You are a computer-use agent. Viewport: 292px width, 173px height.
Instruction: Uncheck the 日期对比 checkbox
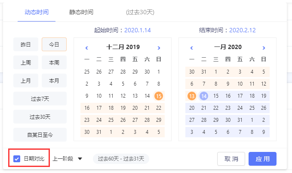17,159
